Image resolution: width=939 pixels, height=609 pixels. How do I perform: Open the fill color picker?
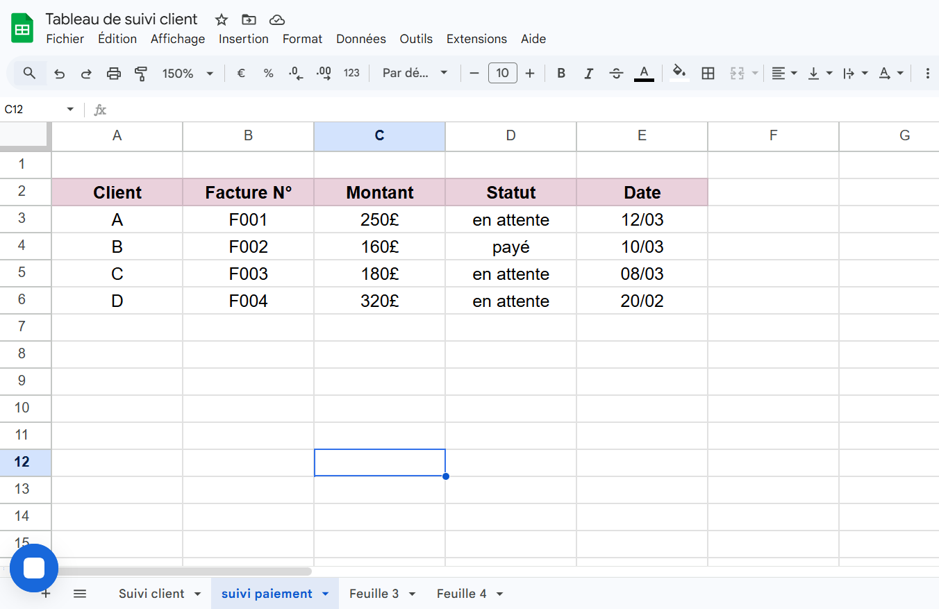tap(679, 74)
